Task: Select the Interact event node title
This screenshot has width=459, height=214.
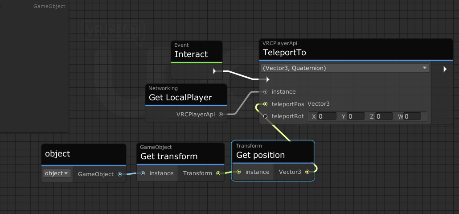Action: 191,54
